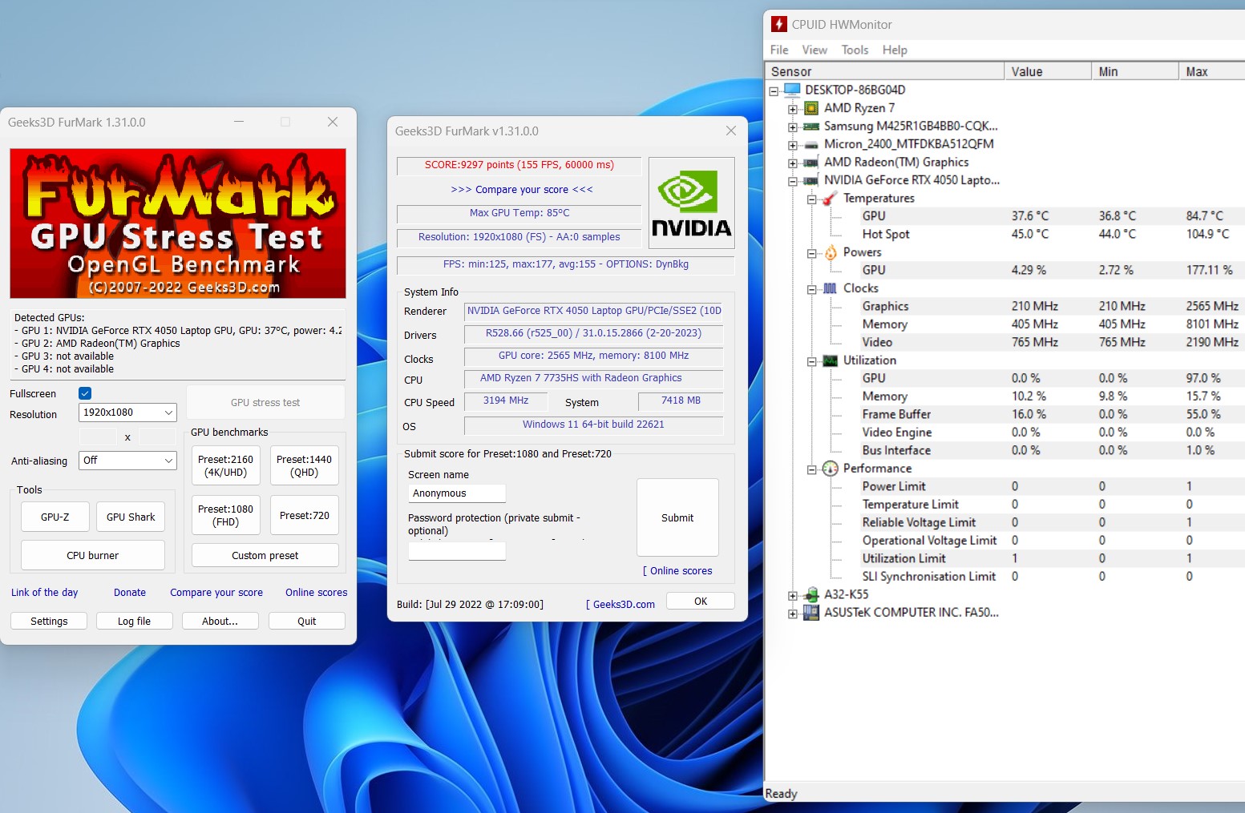
Task: Click the NVIDIA logo in FurMark results
Action: point(691,203)
